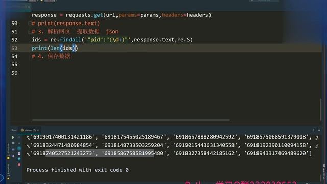This screenshot has width=327, height=184.
Task: Click soft-wrap marker at end of second output row
Action: [317, 146]
